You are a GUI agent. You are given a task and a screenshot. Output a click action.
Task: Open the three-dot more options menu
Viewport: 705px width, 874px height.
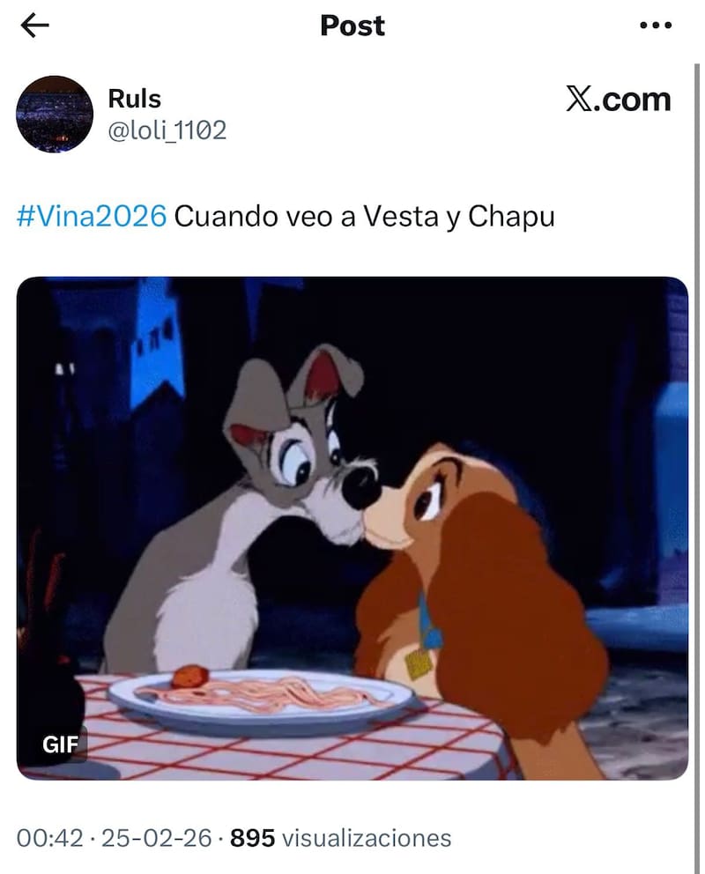coord(656,25)
